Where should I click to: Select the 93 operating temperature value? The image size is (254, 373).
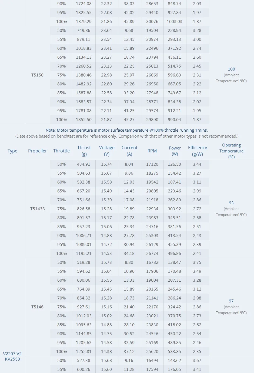[231, 203]
